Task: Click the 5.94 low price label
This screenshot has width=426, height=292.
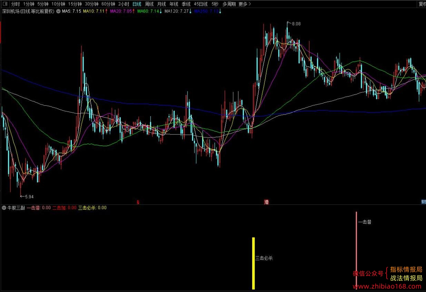Action: [29, 197]
